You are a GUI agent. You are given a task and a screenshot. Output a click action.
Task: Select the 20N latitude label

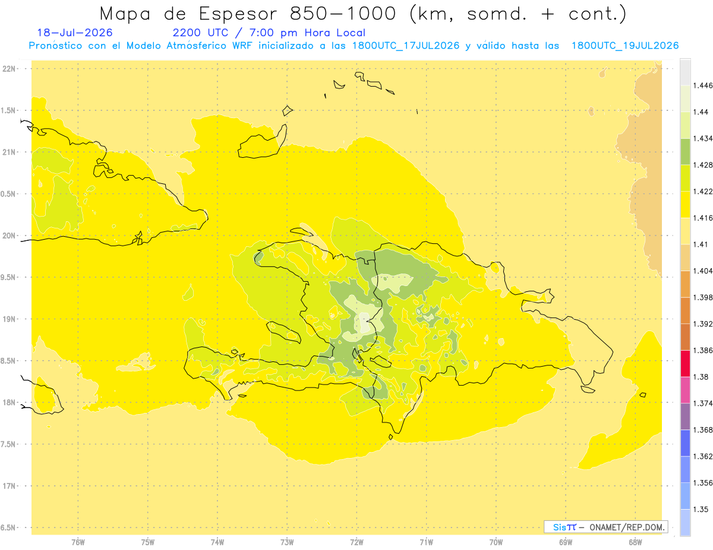8,236
